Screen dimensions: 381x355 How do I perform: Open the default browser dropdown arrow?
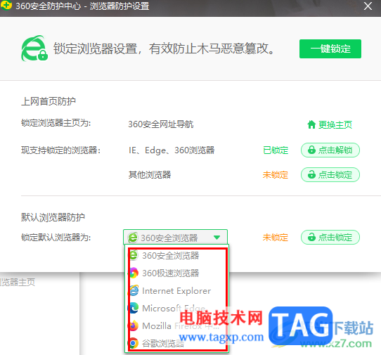tap(217, 238)
